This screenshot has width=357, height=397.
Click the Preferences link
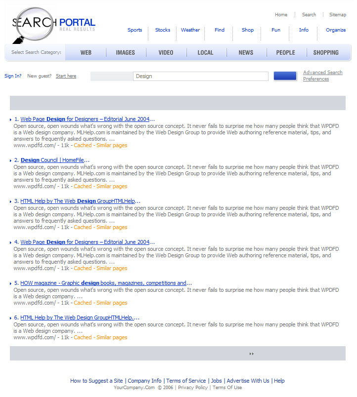[x=315, y=79]
